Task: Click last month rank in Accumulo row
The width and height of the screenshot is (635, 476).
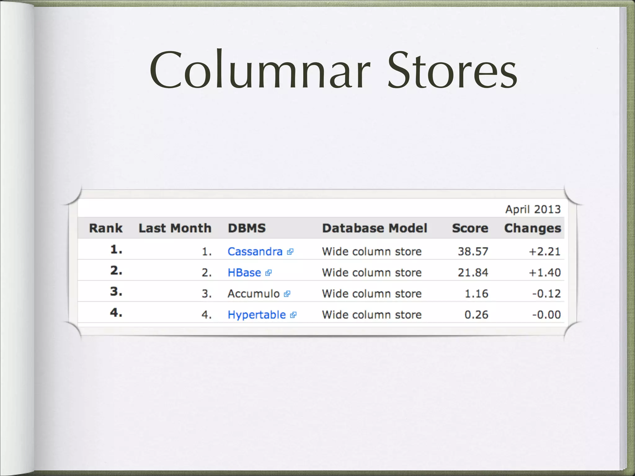Action: pyautogui.click(x=207, y=293)
